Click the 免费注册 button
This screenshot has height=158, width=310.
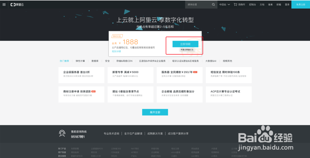tap(301, 5)
